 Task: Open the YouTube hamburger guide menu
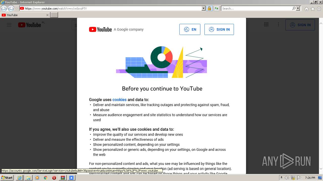(x=9, y=25)
